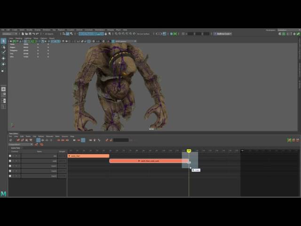The width and height of the screenshot is (301, 226).
Task: Select by hierarchy mode icon
Action: coord(64,34)
